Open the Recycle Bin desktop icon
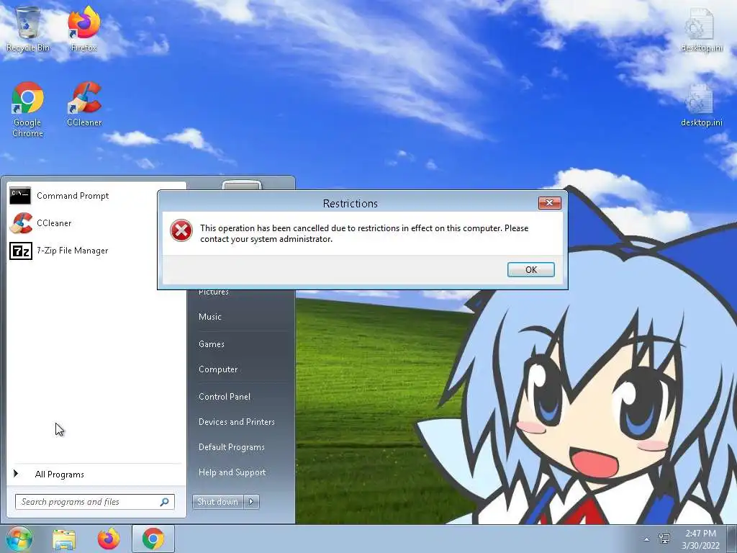Viewport: 737px width, 553px height. coord(28,29)
